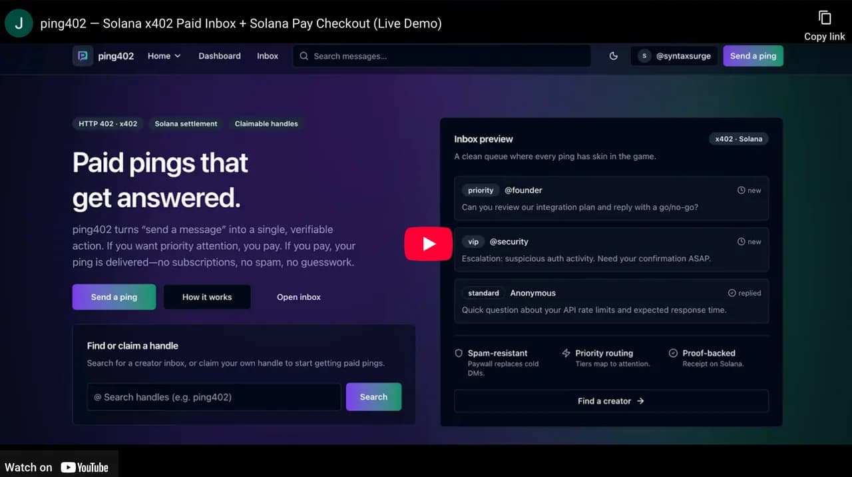
Task: Click the standard tier badge
Action: pos(483,293)
